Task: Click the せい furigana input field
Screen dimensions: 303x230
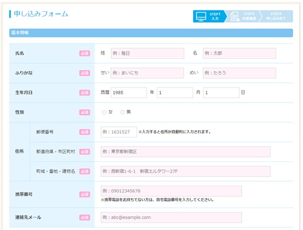Action: pos(147,73)
